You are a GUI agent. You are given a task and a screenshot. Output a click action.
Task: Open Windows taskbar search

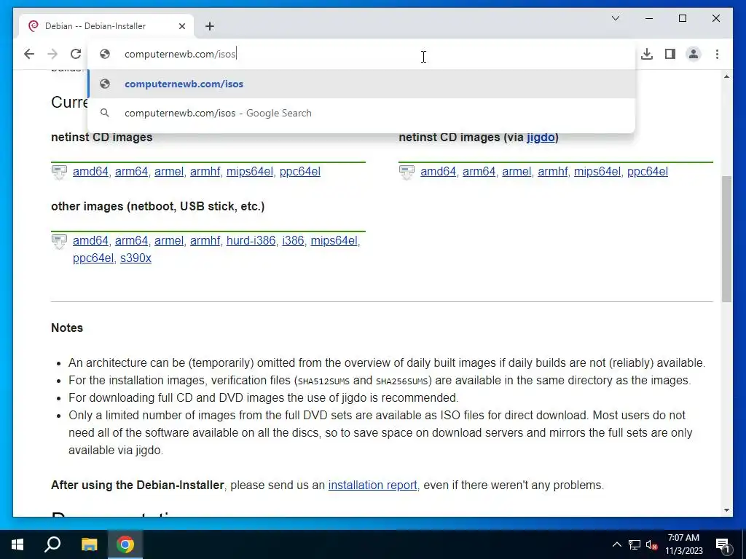coord(52,544)
